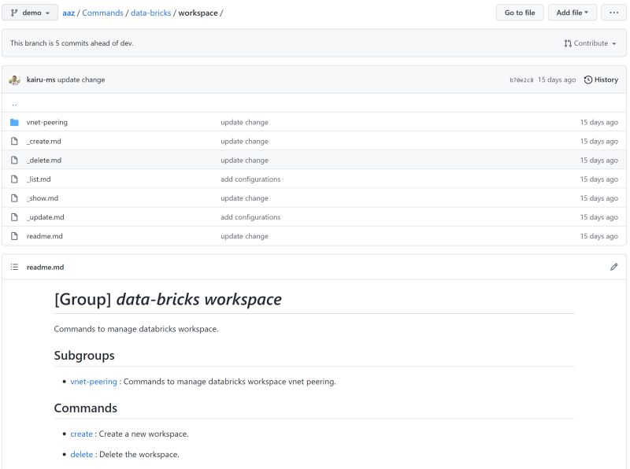The image size is (630, 469).
Task: Click the branch icon beside demo
Action: click(x=13, y=13)
